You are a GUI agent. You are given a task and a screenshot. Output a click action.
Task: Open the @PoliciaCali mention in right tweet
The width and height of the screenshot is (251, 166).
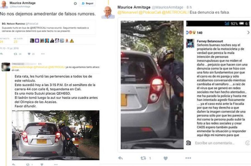pos(150,12)
